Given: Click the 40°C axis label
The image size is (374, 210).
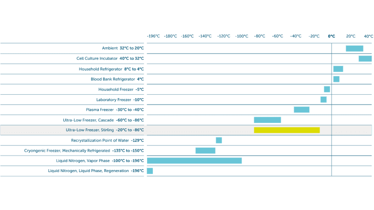Looking at the screenshot, I should 367,36.
